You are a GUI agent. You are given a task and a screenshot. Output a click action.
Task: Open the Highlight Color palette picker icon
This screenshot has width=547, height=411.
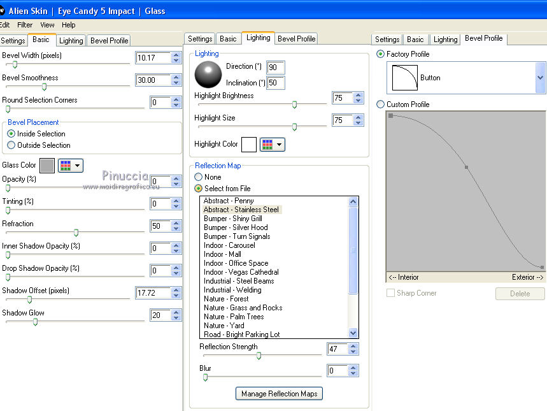coord(272,145)
